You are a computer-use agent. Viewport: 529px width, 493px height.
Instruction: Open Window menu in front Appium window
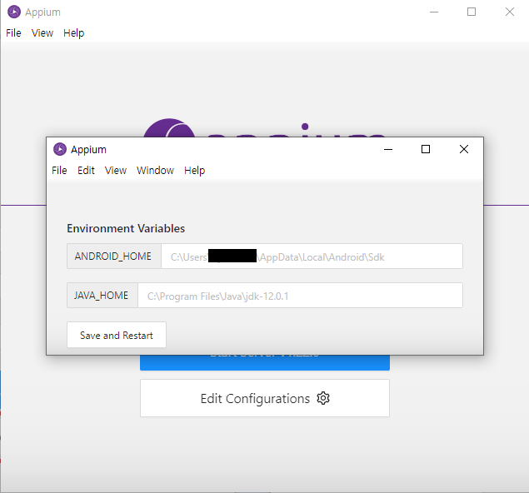(155, 170)
